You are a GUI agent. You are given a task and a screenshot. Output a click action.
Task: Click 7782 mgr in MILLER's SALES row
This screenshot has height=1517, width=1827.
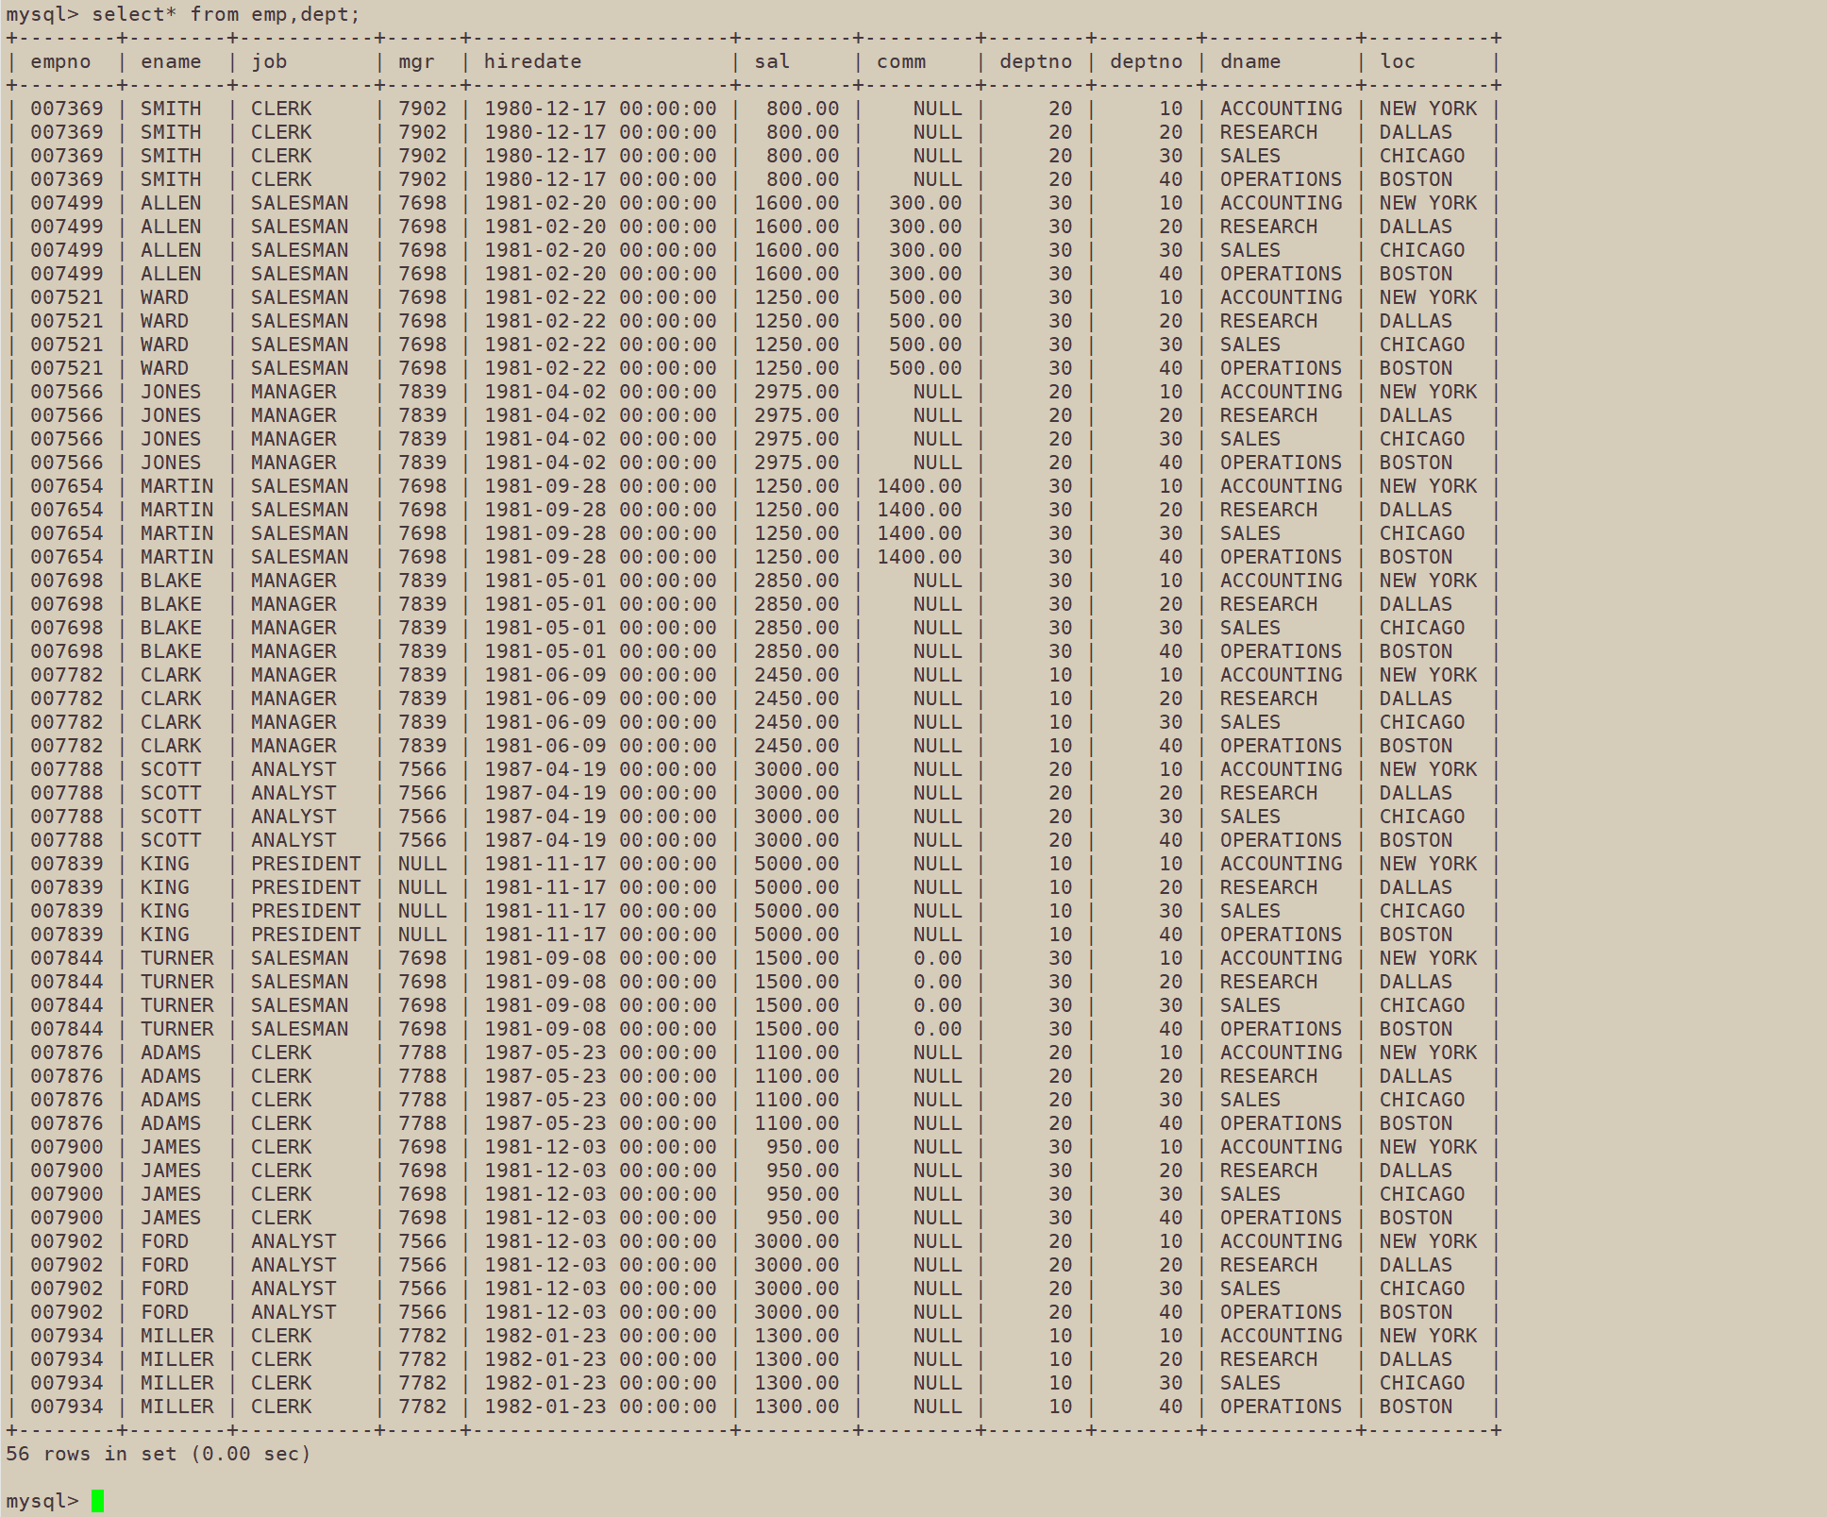point(422,1383)
